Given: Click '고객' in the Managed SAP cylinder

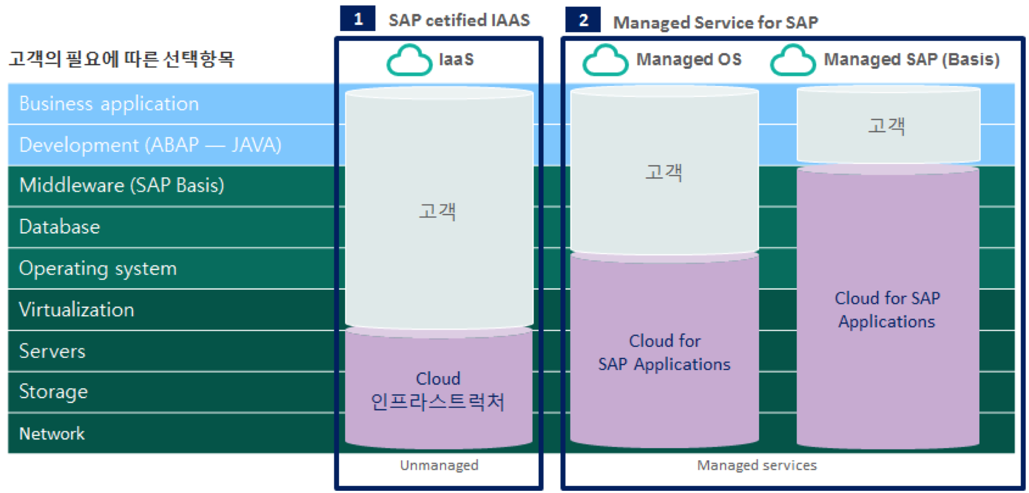Looking at the screenshot, I should [x=887, y=126].
